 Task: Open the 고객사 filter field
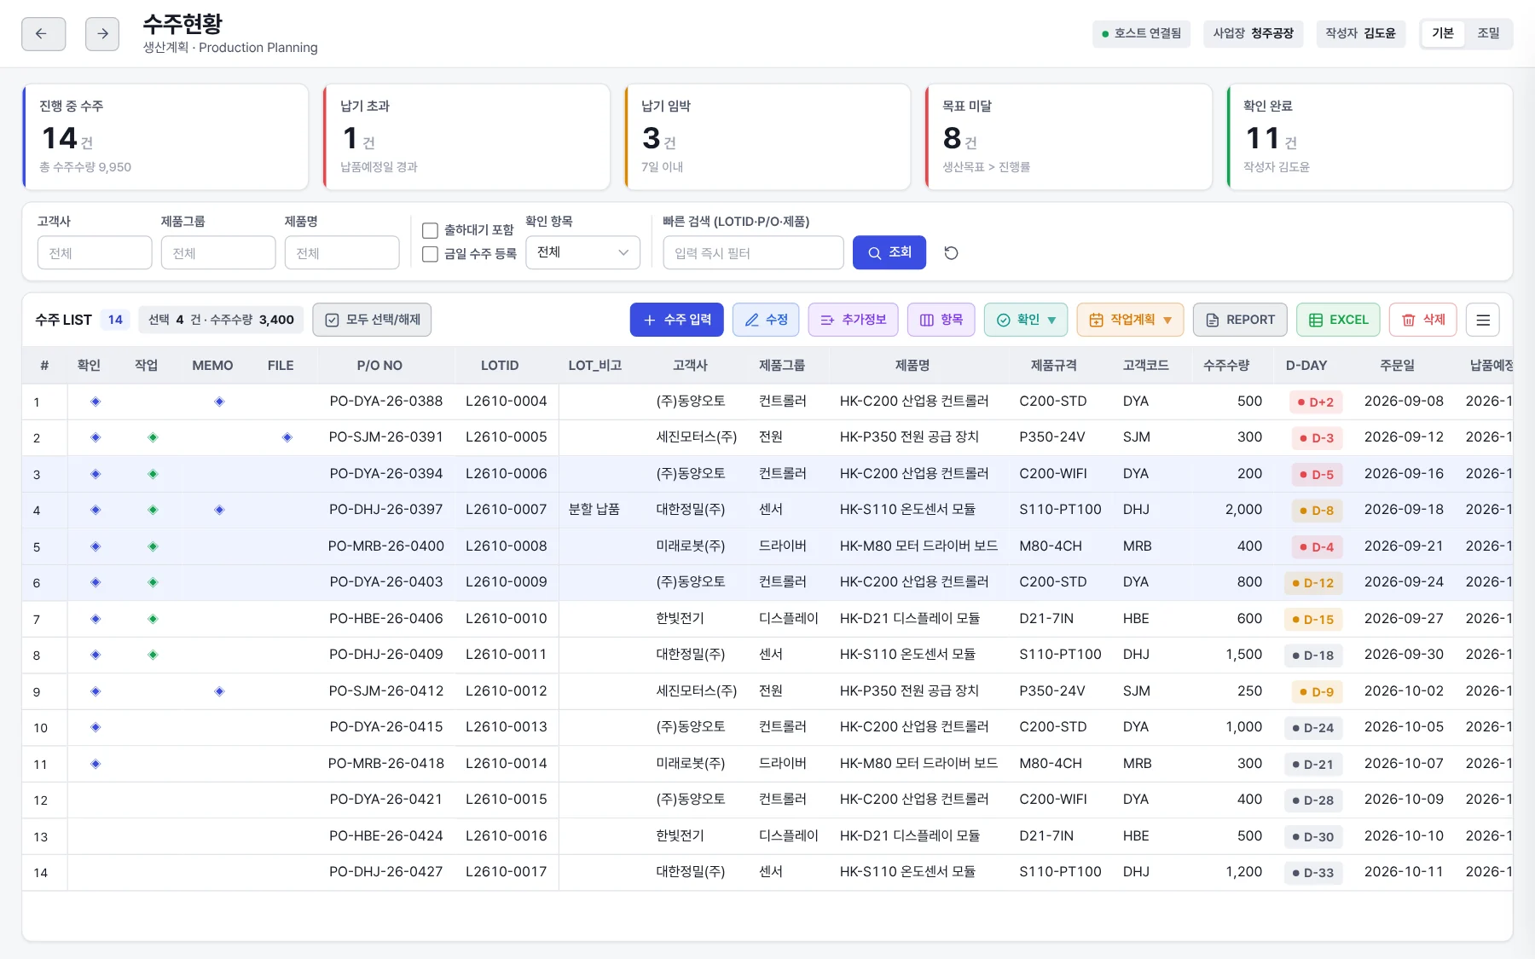pos(95,253)
